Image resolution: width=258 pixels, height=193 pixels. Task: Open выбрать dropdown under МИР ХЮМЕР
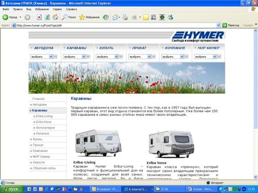(205, 57)
